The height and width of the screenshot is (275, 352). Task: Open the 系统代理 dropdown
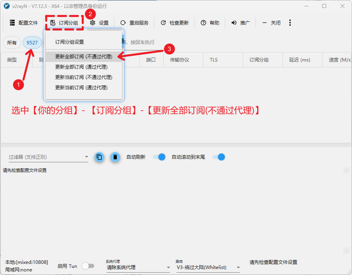[x=138, y=267]
